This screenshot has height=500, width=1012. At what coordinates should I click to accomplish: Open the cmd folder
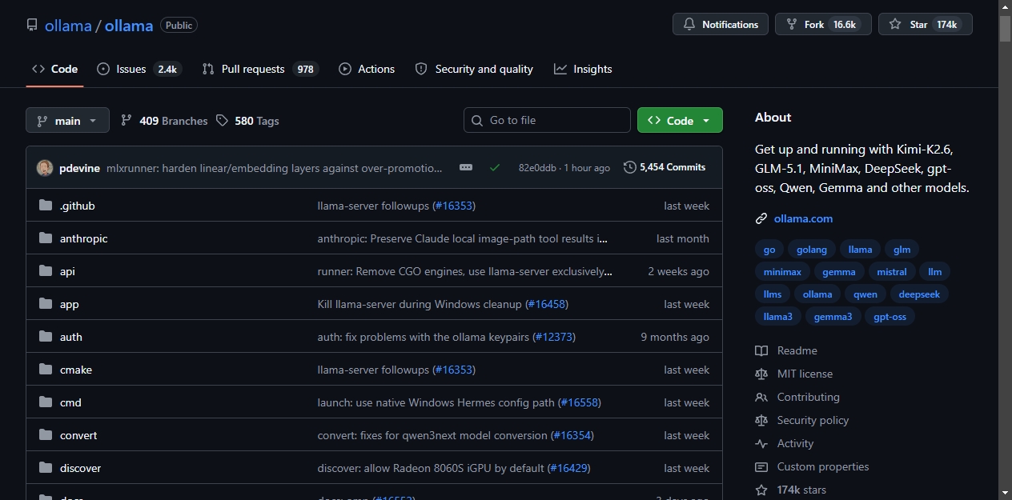click(x=70, y=402)
